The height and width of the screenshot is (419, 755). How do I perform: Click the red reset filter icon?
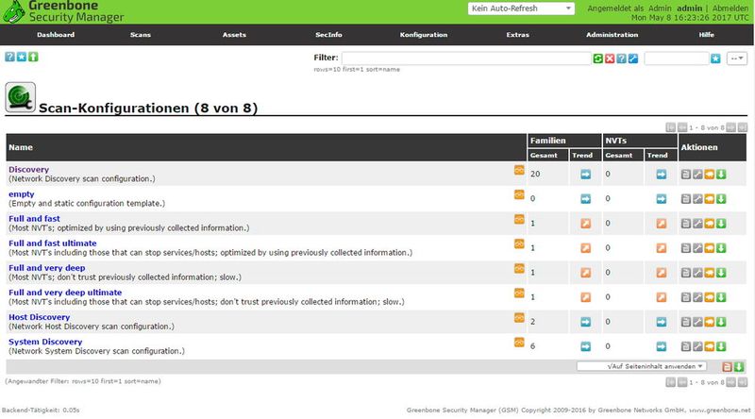610,59
